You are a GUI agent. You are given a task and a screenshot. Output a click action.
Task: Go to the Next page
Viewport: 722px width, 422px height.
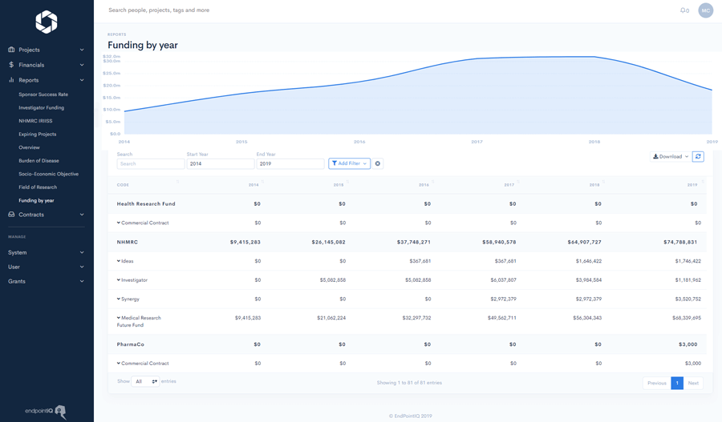pyautogui.click(x=693, y=383)
